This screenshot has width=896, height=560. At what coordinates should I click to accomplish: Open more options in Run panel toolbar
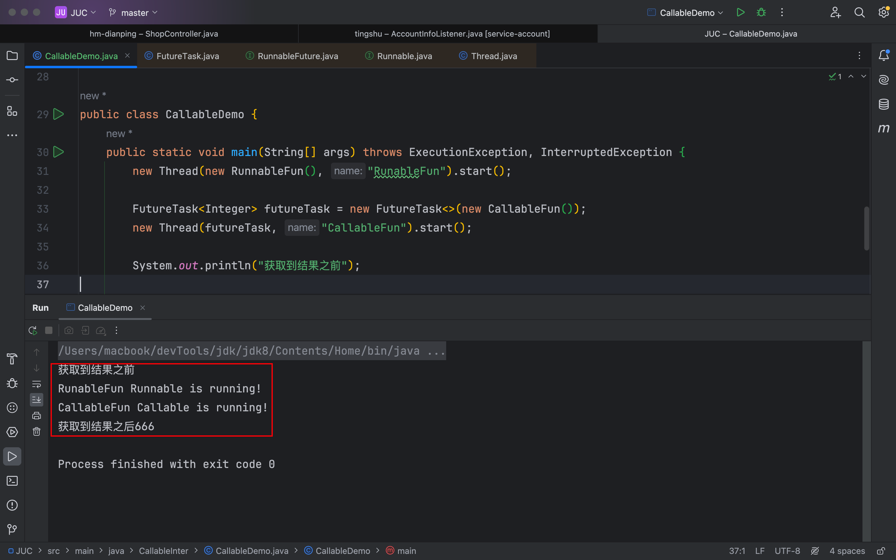click(116, 330)
